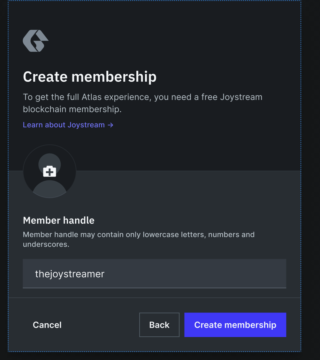The width and height of the screenshot is (320, 360).
Task: Return to previous step with Back
Action: [159, 325]
